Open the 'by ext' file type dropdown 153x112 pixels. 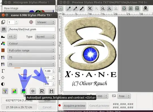(45, 37)
